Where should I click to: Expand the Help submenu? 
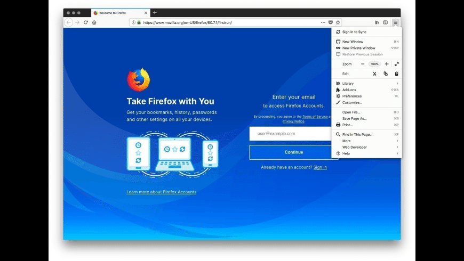click(366, 154)
